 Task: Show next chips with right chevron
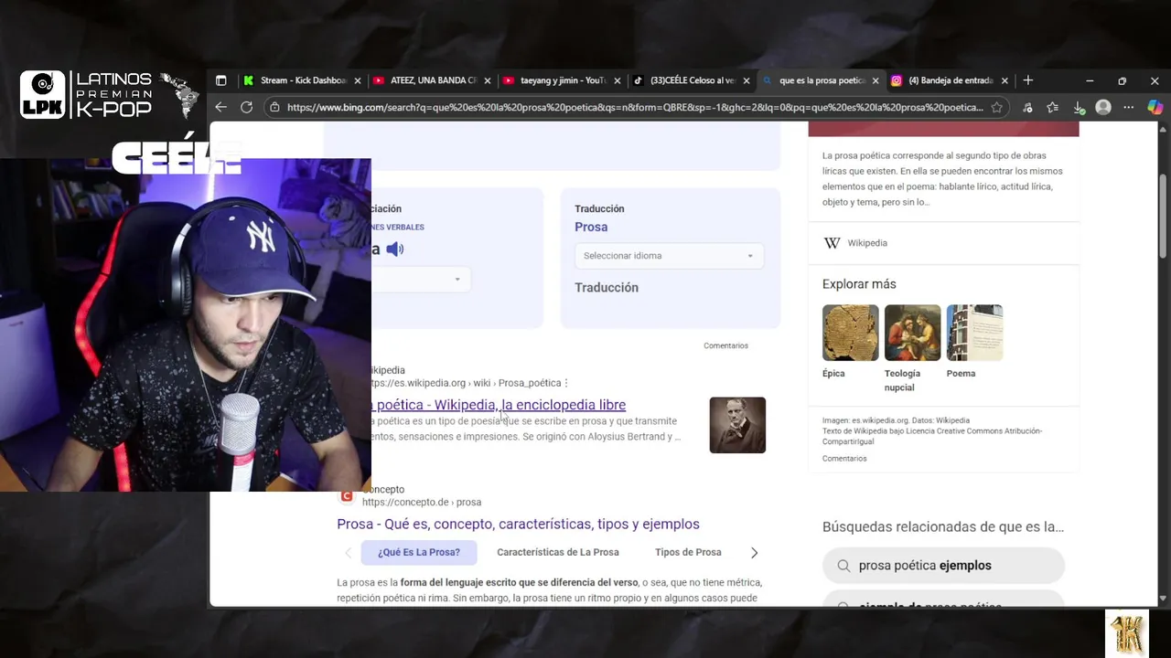pos(754,552)
